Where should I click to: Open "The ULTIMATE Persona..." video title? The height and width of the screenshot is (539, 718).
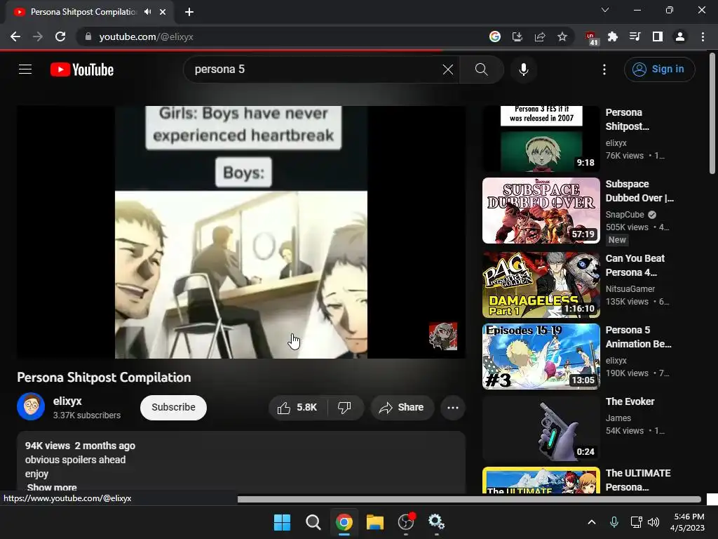point(638,480)
